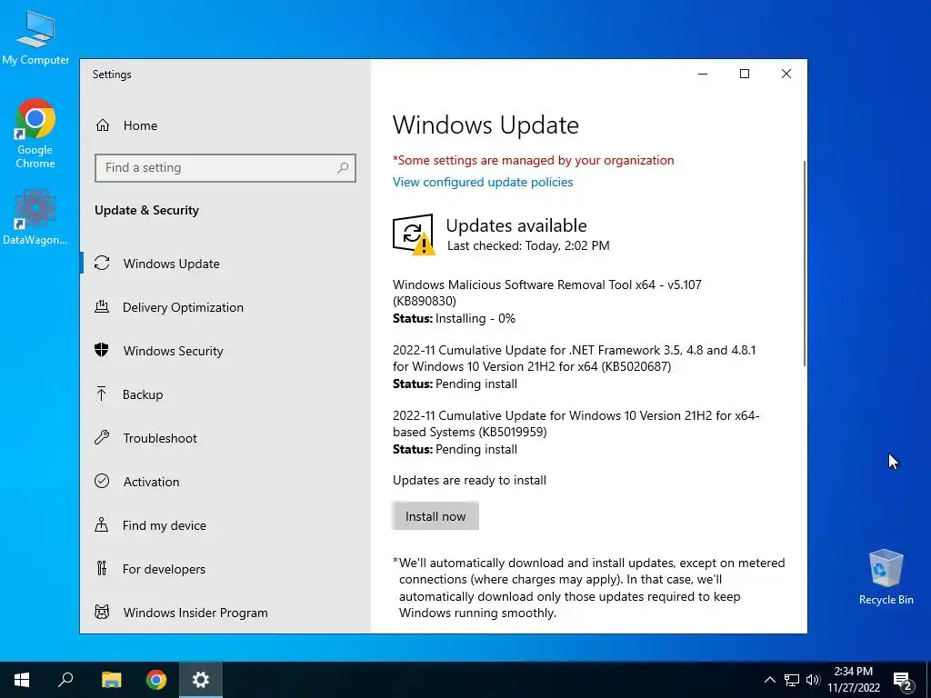This screenshot has width=931, height=698.
Task: Maximize the Settings window
Action: [744, 74]
